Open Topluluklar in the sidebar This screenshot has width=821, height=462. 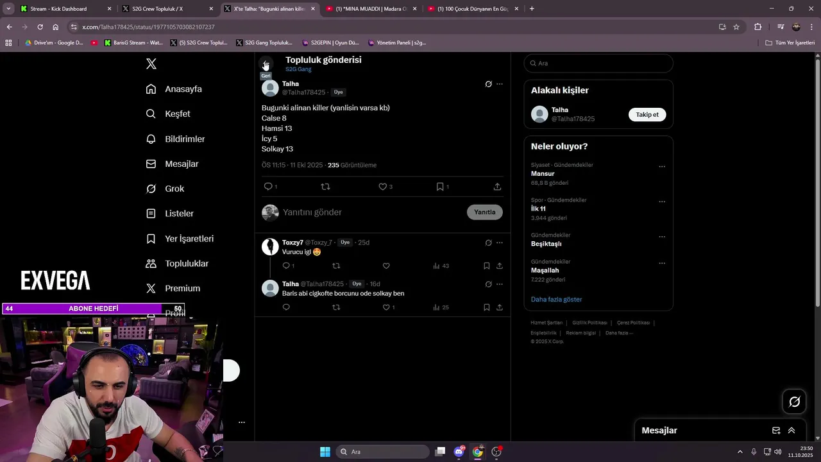(177, 263)
